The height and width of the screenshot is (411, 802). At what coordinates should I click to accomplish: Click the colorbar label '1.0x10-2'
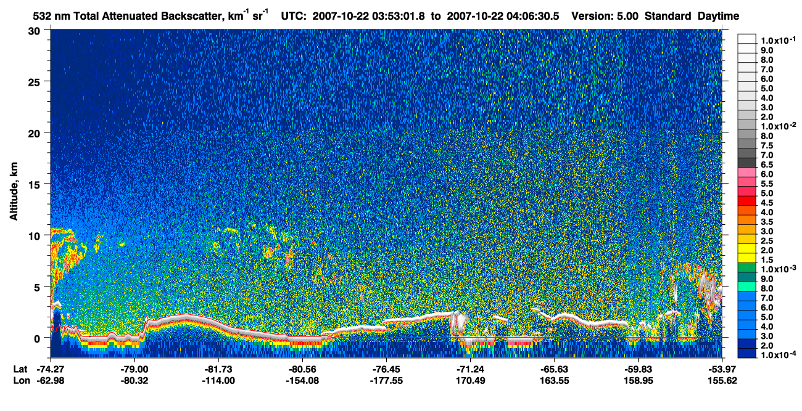tap(778, 126)
